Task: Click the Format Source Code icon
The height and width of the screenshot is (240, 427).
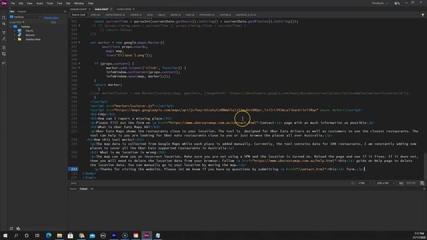Action: click(x=4, y=47)
